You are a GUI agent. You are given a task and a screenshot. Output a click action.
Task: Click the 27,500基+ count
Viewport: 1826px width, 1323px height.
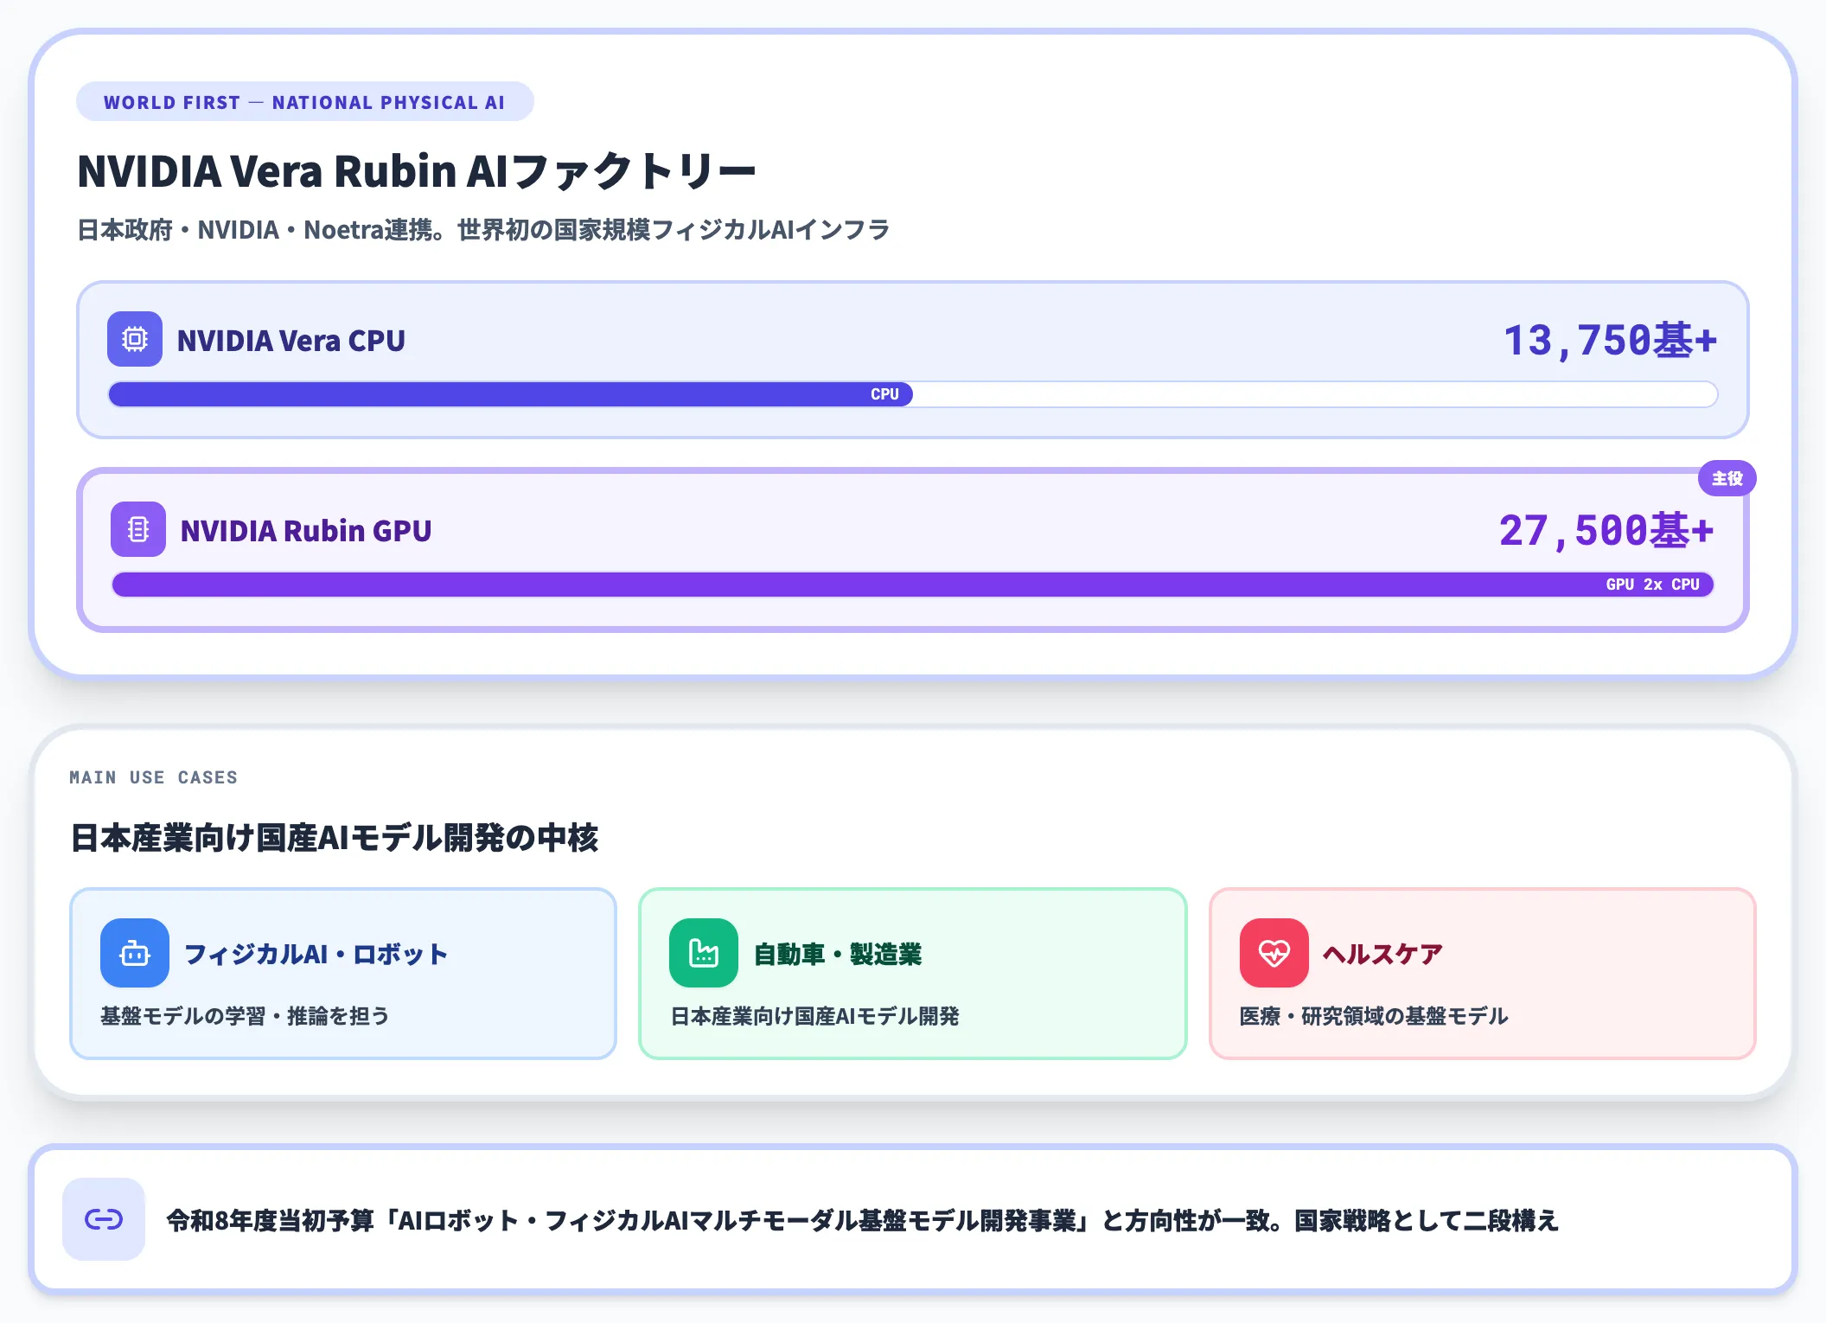point(1606,530)
